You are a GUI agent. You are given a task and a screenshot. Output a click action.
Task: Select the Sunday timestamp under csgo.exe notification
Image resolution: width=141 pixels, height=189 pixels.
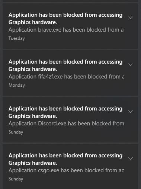click(16, 179)
